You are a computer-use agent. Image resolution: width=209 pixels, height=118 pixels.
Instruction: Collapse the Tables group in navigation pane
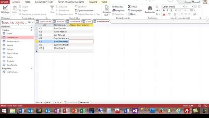(x=31, y=30)
